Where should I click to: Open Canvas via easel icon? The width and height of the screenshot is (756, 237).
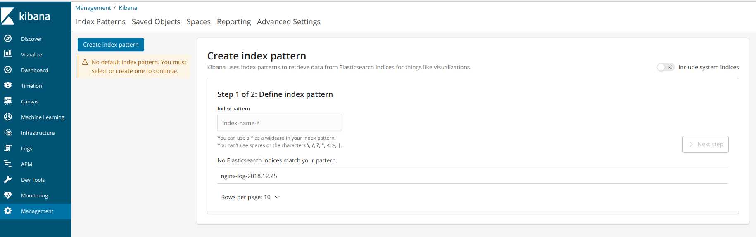(x=7, y=101)
